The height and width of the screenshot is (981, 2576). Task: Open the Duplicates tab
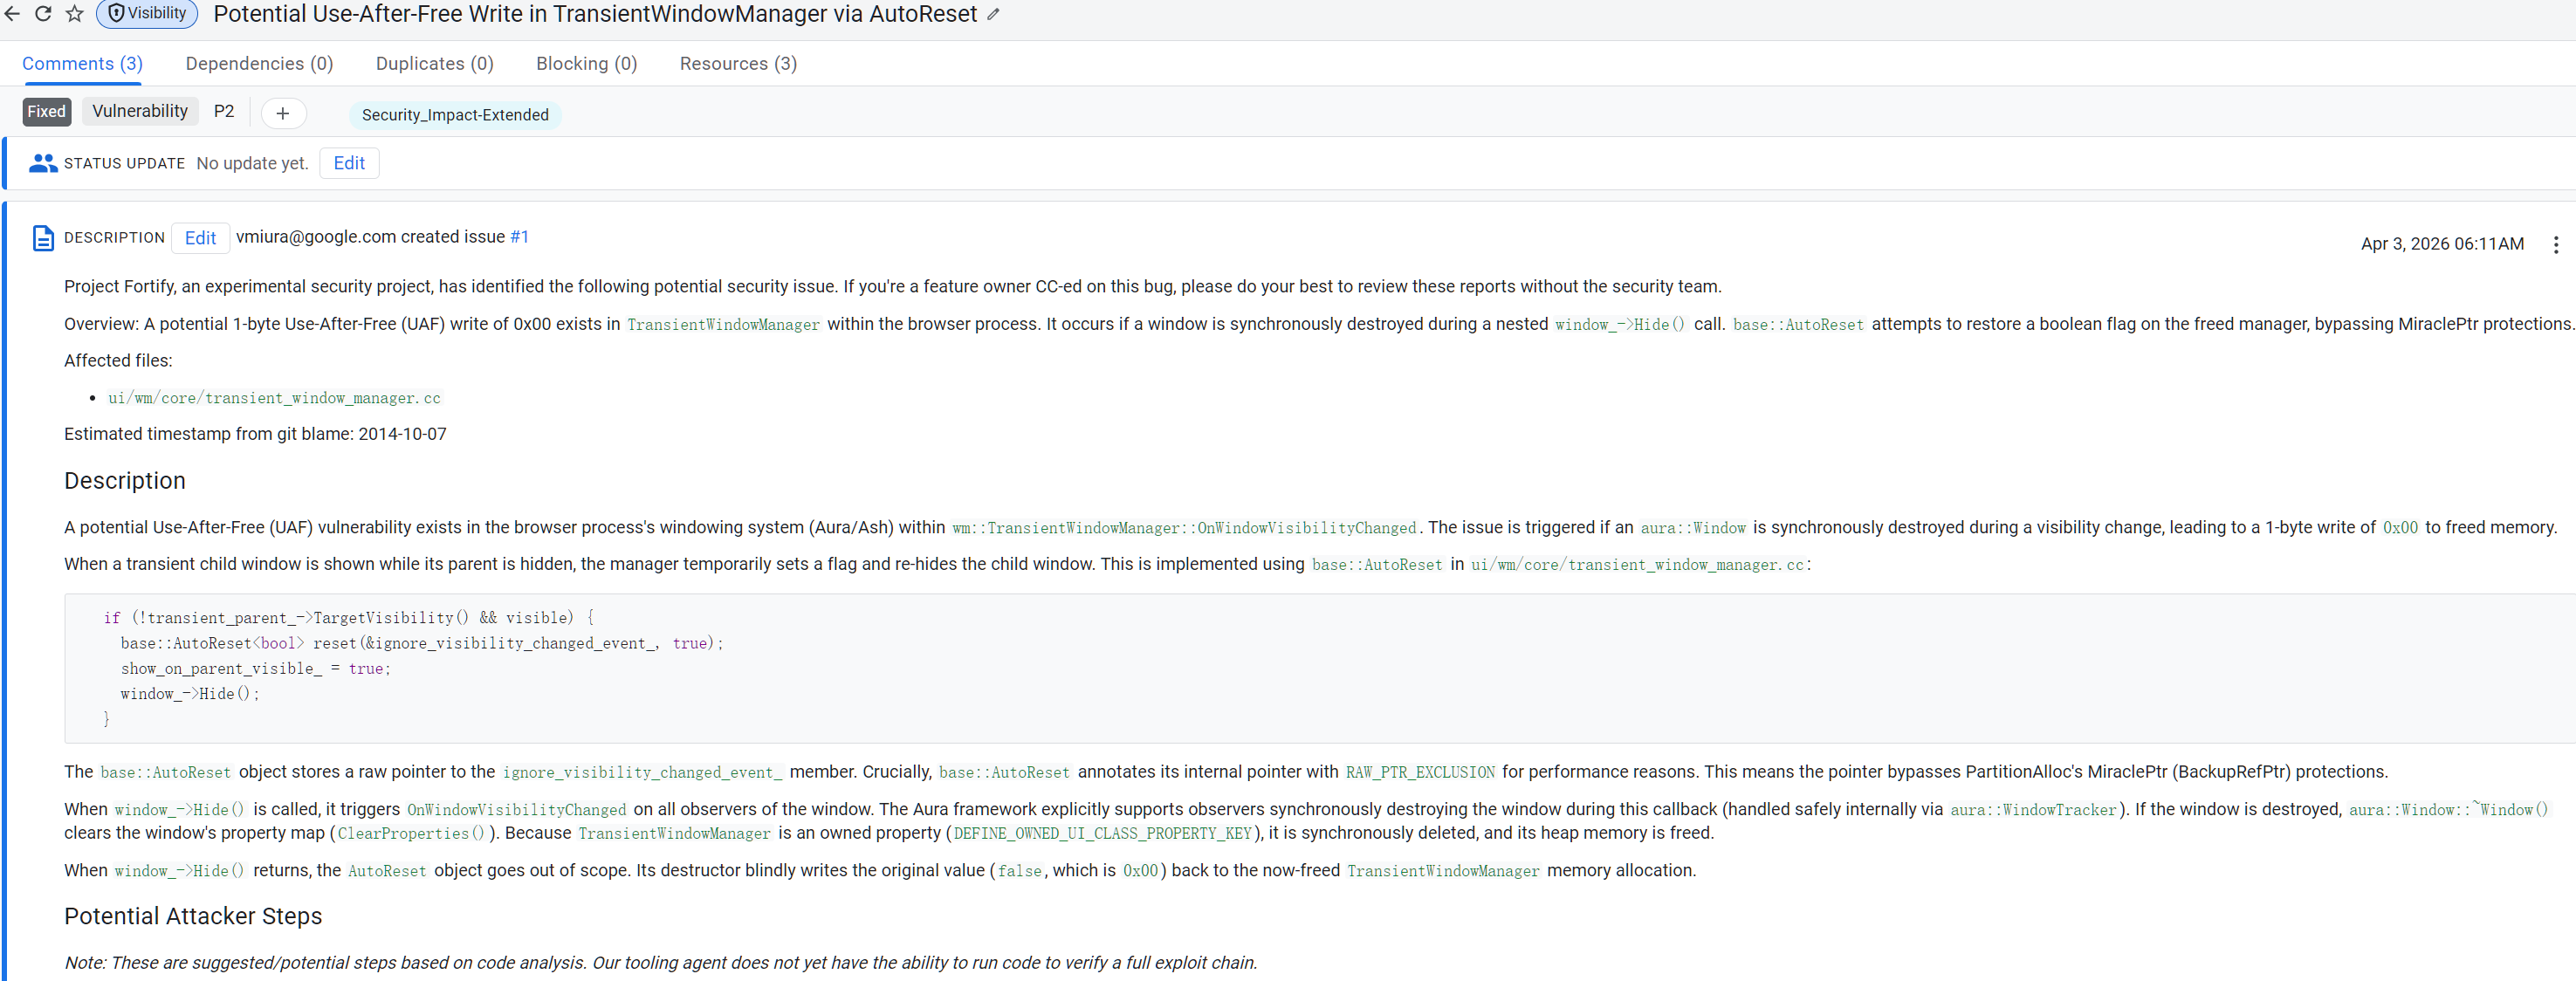pos(434,63)
